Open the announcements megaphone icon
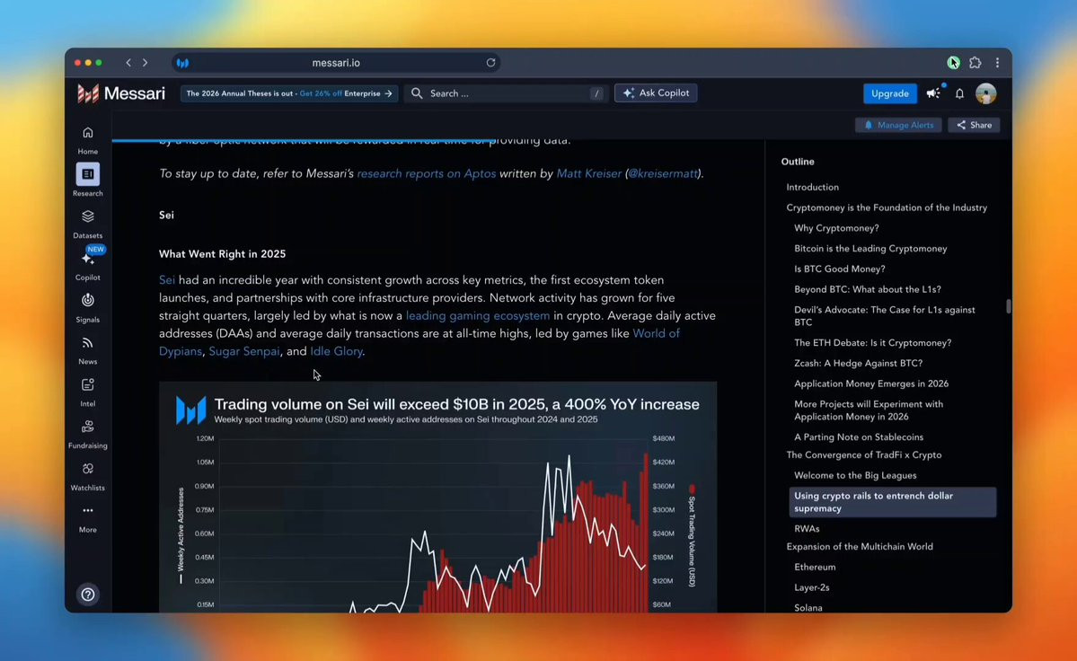This screenshot has height=661, width=1077. coord(933,93)
